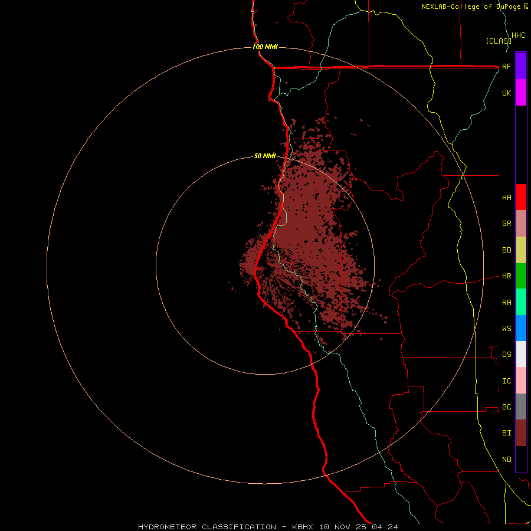Click the 04:24 timestamp
531x531 pixels.
[385, 527]
